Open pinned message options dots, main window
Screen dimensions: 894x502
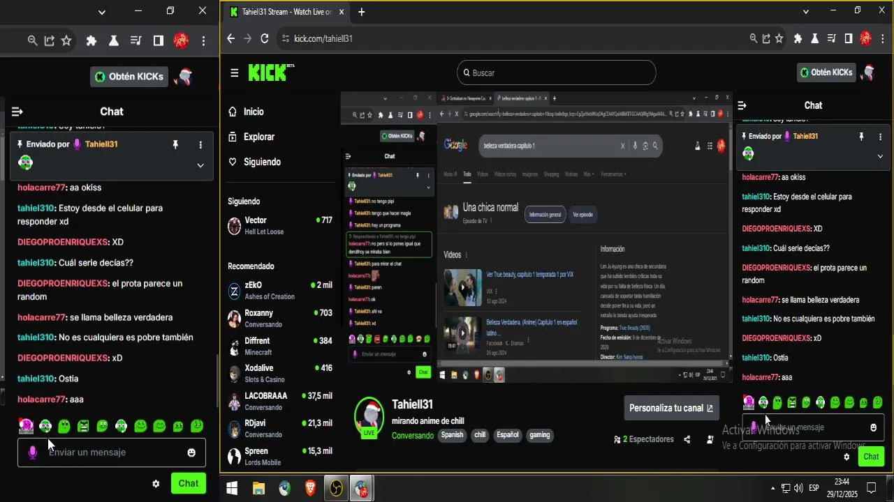pos(881,137)
